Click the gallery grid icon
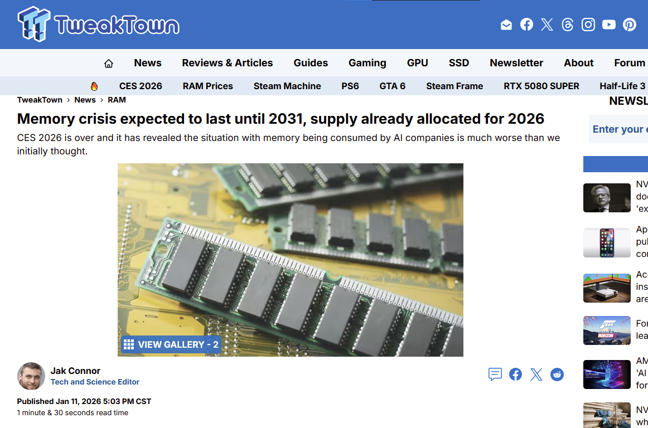This screenshot has width=648, height=428. pyautogui.click(x=129, y=344)
